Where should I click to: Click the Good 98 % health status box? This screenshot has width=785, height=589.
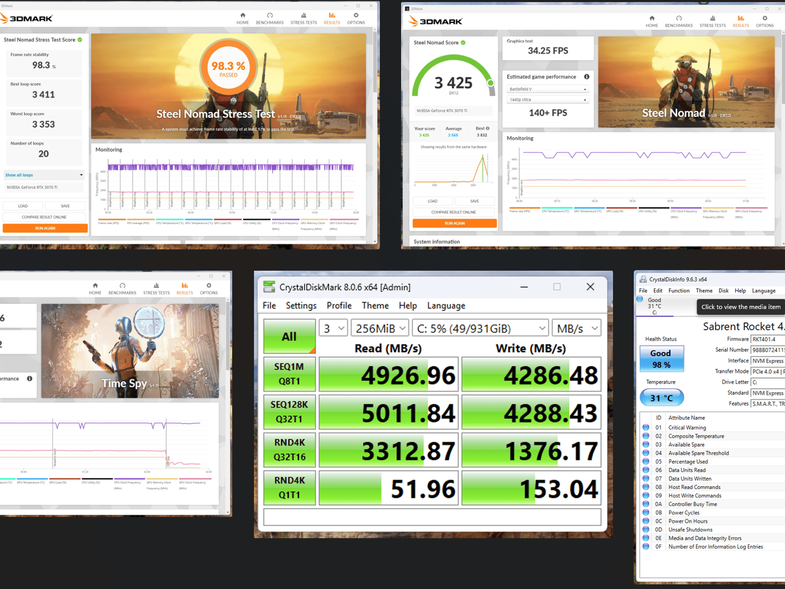coord(661,359)
